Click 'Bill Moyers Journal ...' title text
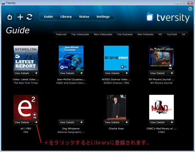 (x=161, y=79)
